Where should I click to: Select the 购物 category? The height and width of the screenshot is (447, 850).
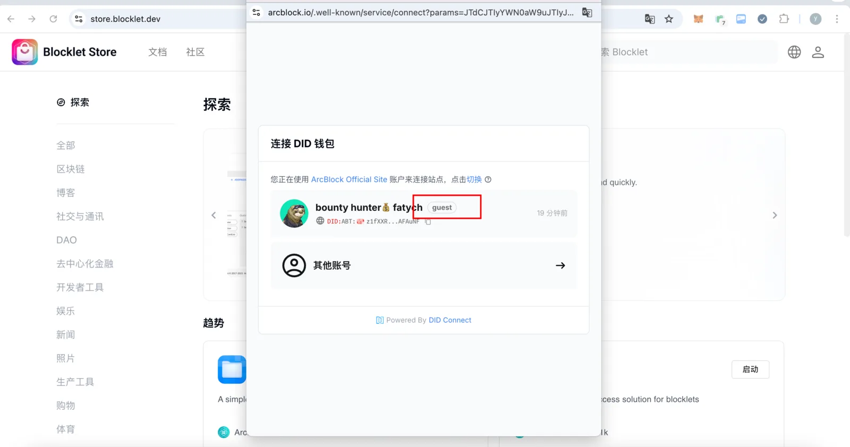[66, 406]
